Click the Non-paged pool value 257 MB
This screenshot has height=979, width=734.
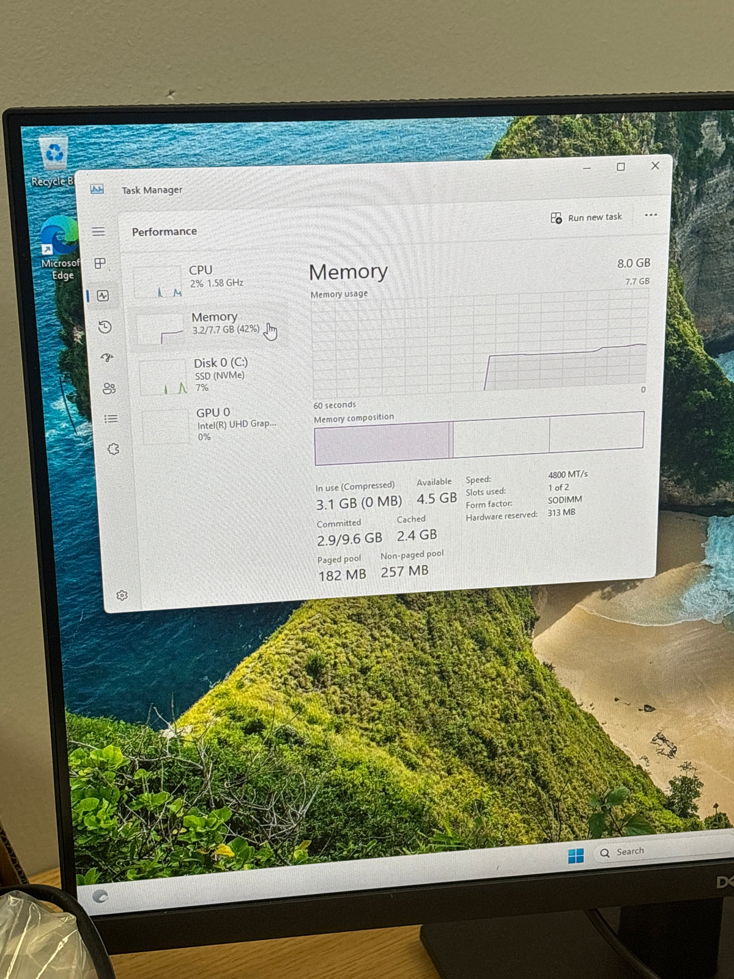tap(404, 571)
